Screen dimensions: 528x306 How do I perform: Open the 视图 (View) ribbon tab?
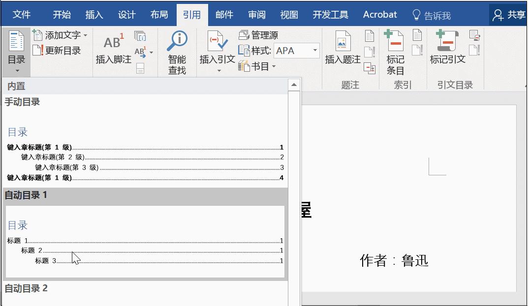point(288,15)
